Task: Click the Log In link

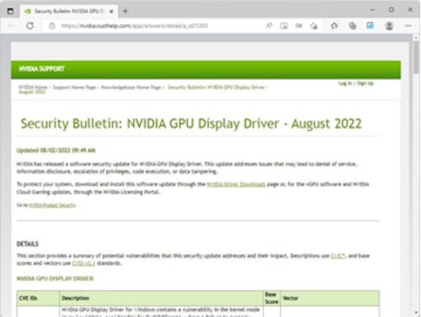Action: 345,83
